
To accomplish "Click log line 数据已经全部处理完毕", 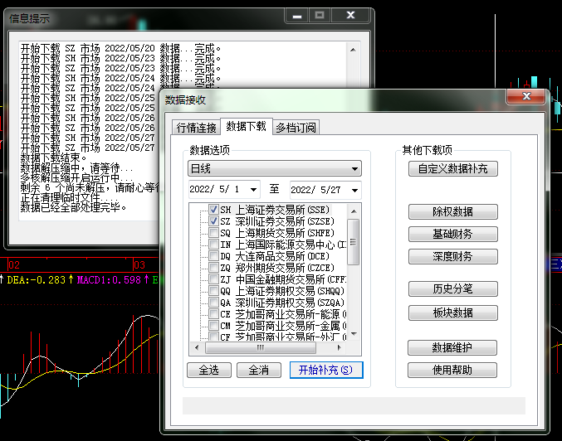I will (74, 207).
